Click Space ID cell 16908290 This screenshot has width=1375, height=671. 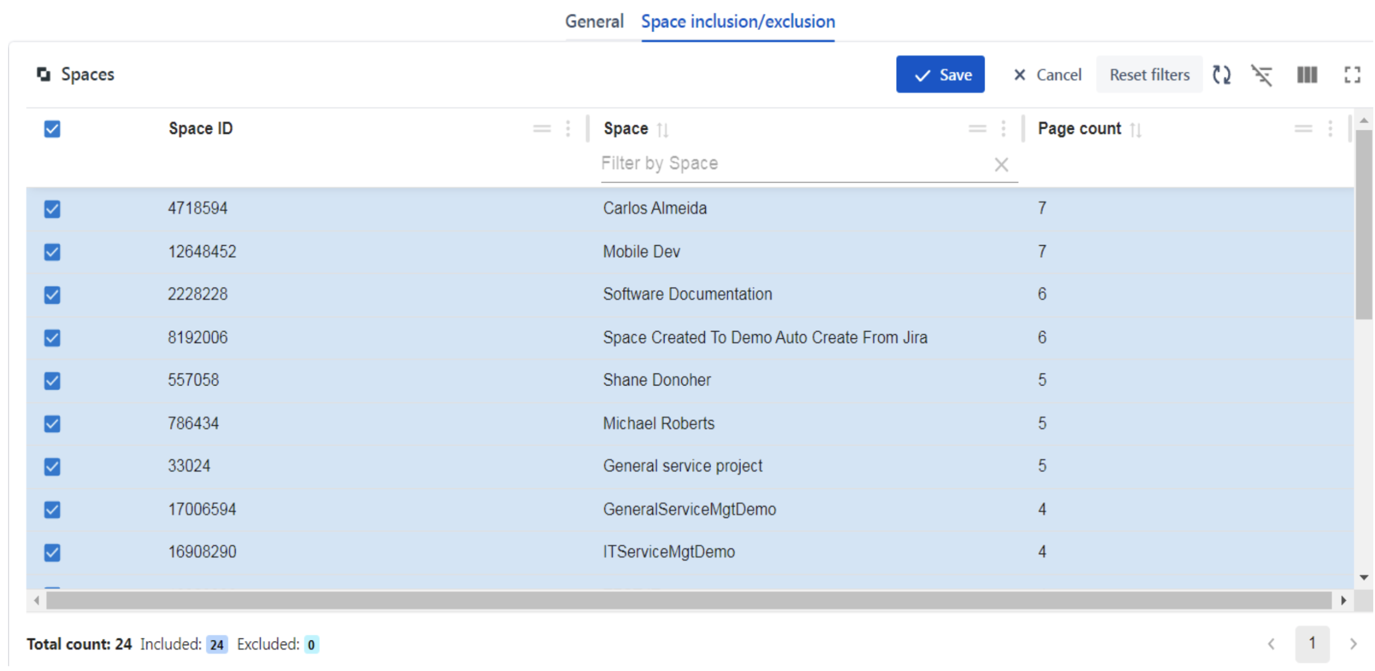202,552
